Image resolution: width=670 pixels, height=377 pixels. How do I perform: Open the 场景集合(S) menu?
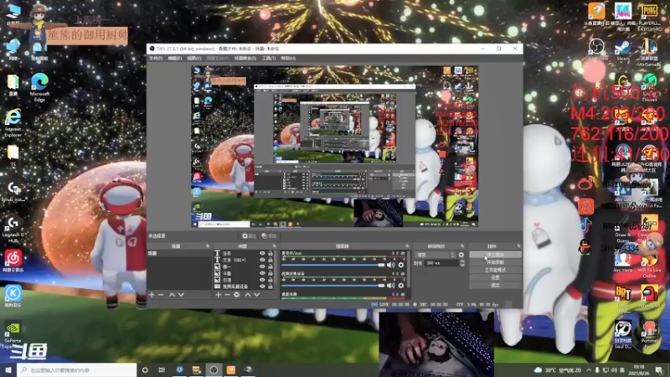tap(245, 58)
